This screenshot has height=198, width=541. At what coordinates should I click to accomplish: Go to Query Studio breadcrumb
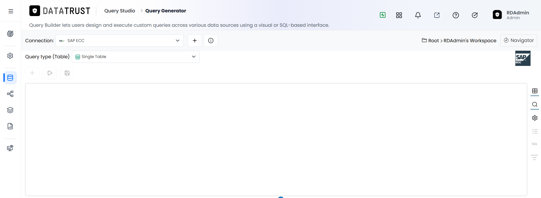point(120,11)
